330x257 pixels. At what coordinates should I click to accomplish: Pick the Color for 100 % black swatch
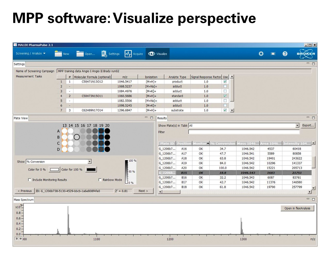91,169
